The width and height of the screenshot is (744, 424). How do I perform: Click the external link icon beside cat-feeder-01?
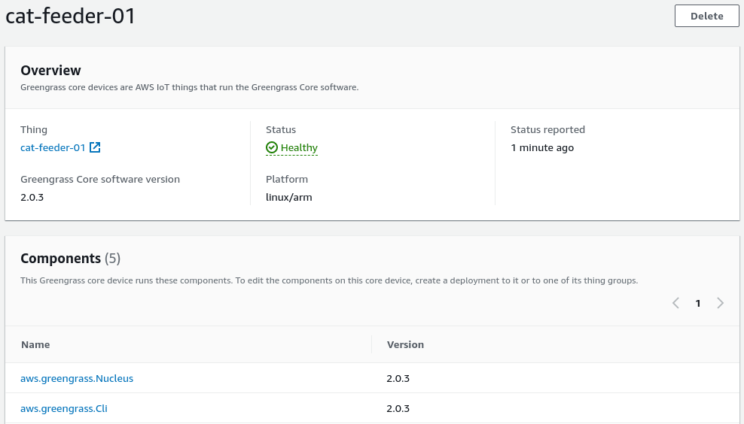click(95, 148)
